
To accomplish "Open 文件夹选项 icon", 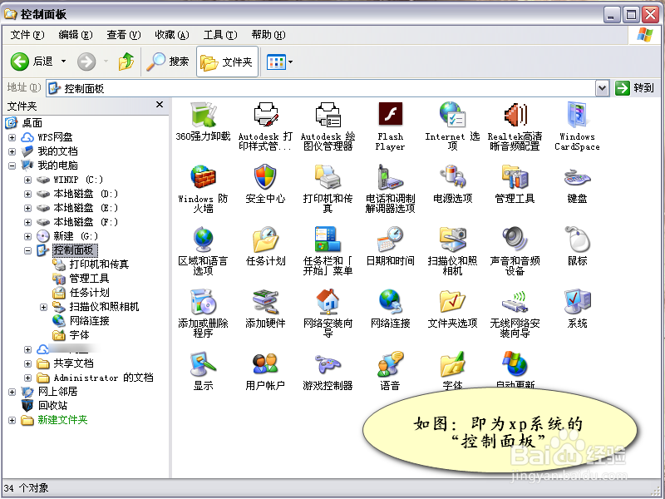I will coord(452,302).
